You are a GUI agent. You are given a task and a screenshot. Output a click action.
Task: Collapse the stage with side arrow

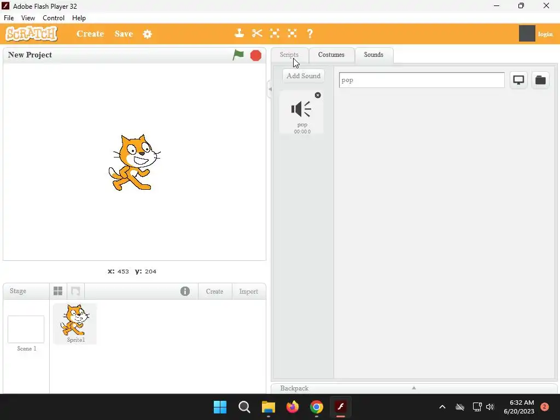coord(270,89)
